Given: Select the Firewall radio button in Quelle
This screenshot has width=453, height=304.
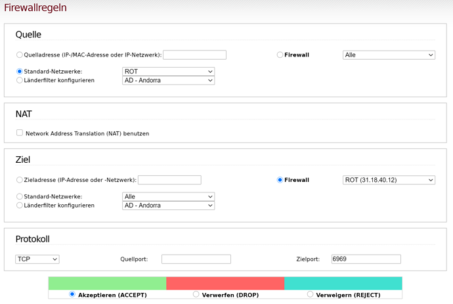Looking at the screenshot, I should 280,54.
